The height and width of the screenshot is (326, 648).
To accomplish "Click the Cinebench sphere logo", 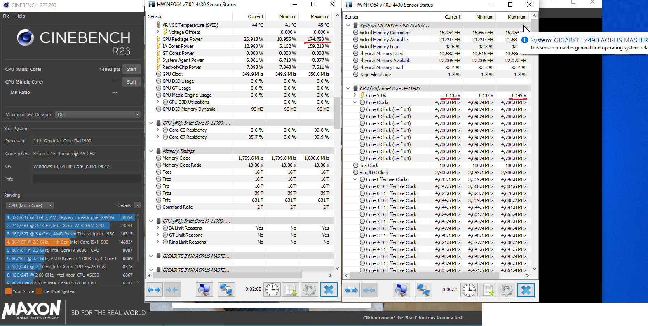I will point(26,37).
